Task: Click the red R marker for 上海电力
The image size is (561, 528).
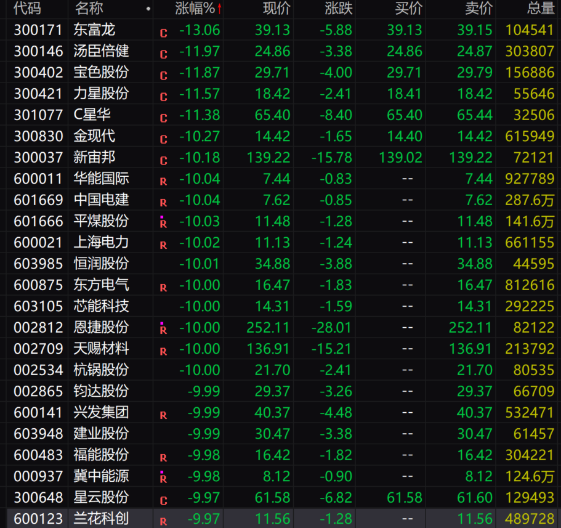Action: pos(164,246)
